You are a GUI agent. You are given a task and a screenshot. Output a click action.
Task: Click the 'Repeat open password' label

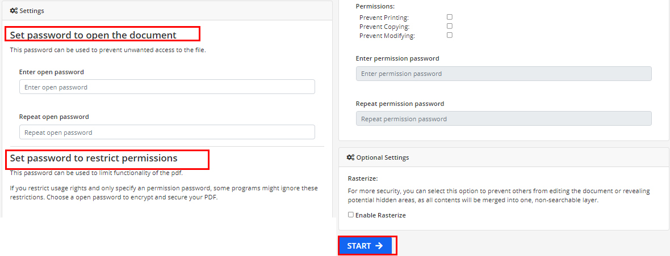[x=54, y=117]
